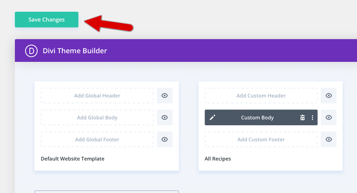Select the Custom Body bar
357x193 pixels.
pyautogui.click(x=261, y=117)
